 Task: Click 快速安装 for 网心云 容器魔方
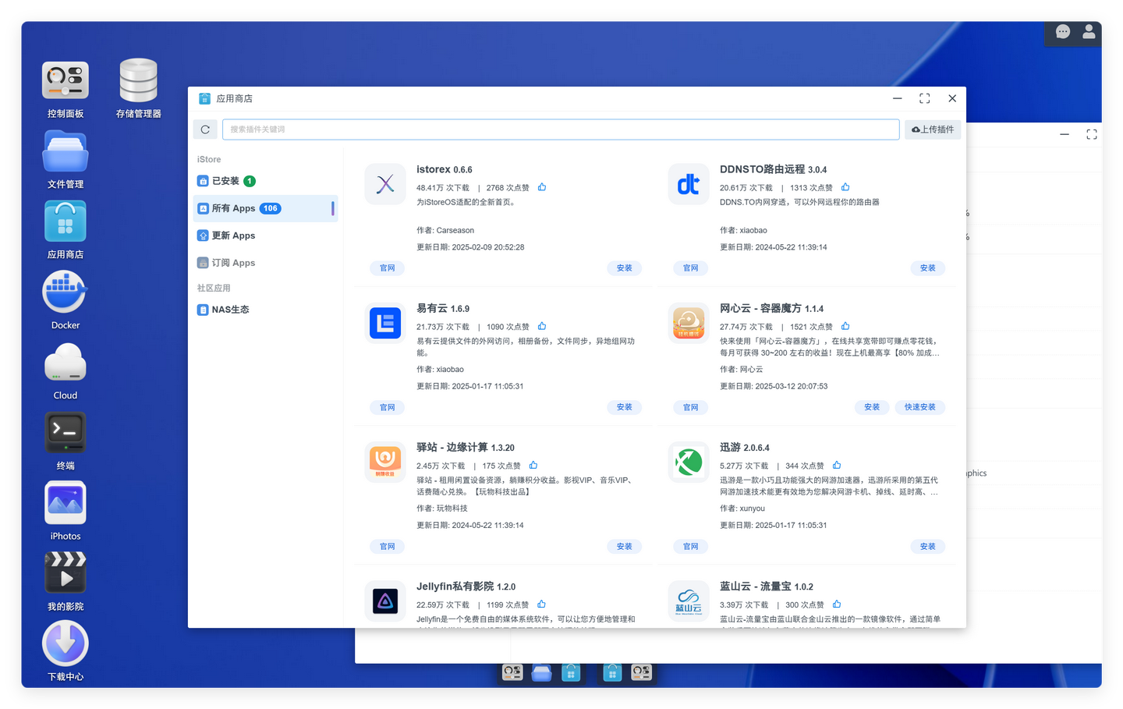[x=920, y=407]
